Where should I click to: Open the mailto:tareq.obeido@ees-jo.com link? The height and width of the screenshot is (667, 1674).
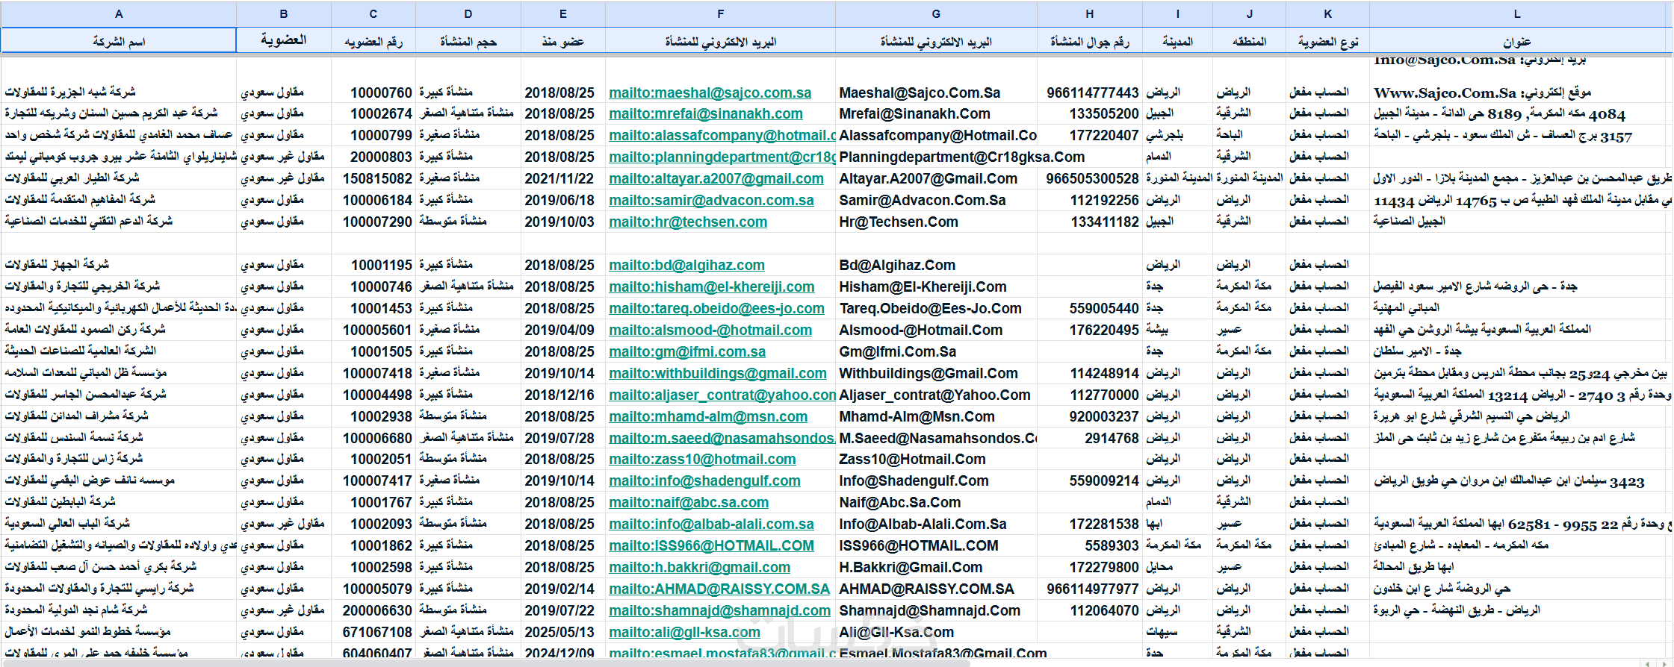point(716,308)
